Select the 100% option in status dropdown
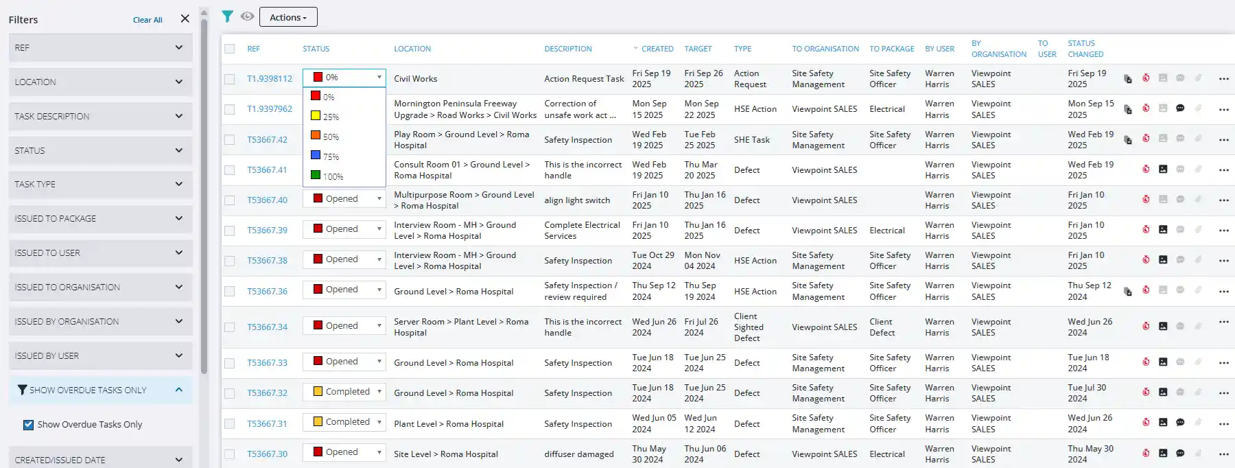Viewport: 1235px width, 468px height. pos(332,176)
